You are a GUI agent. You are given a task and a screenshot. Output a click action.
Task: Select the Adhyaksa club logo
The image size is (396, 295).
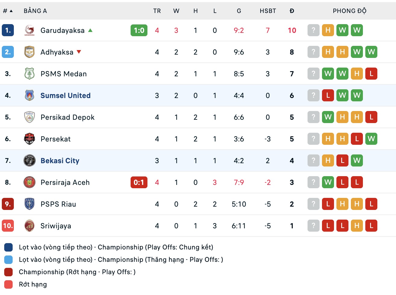pos(29,52)
